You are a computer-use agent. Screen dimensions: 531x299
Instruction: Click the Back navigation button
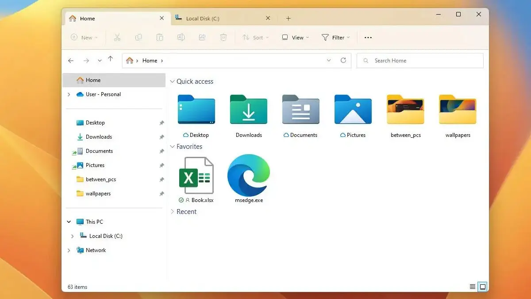click(x=71, y=60)
